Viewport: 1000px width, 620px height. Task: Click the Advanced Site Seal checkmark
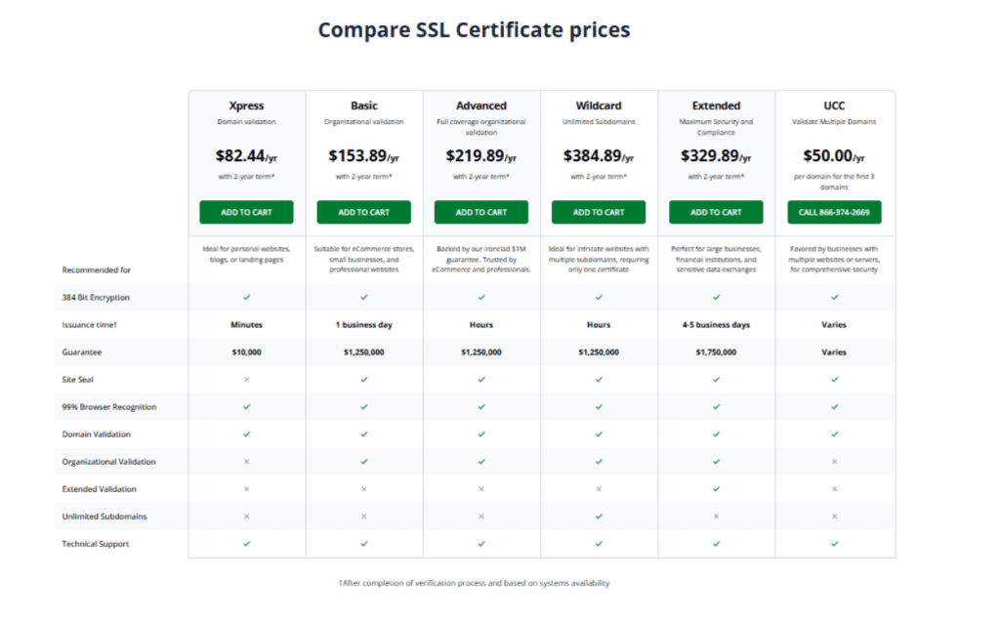pos(480,380)
